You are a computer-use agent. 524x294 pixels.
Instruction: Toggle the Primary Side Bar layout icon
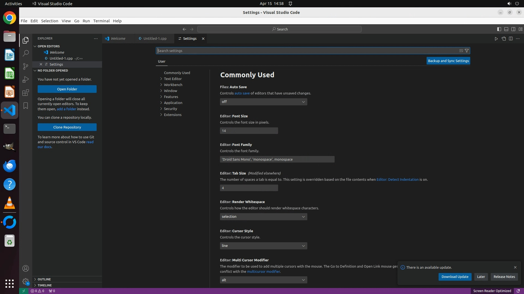pos(499,29)
